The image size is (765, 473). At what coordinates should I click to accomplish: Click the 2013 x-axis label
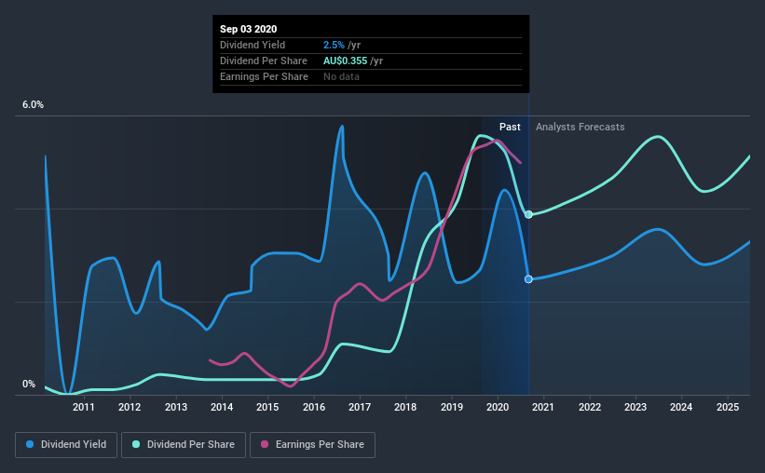point(175,407)
